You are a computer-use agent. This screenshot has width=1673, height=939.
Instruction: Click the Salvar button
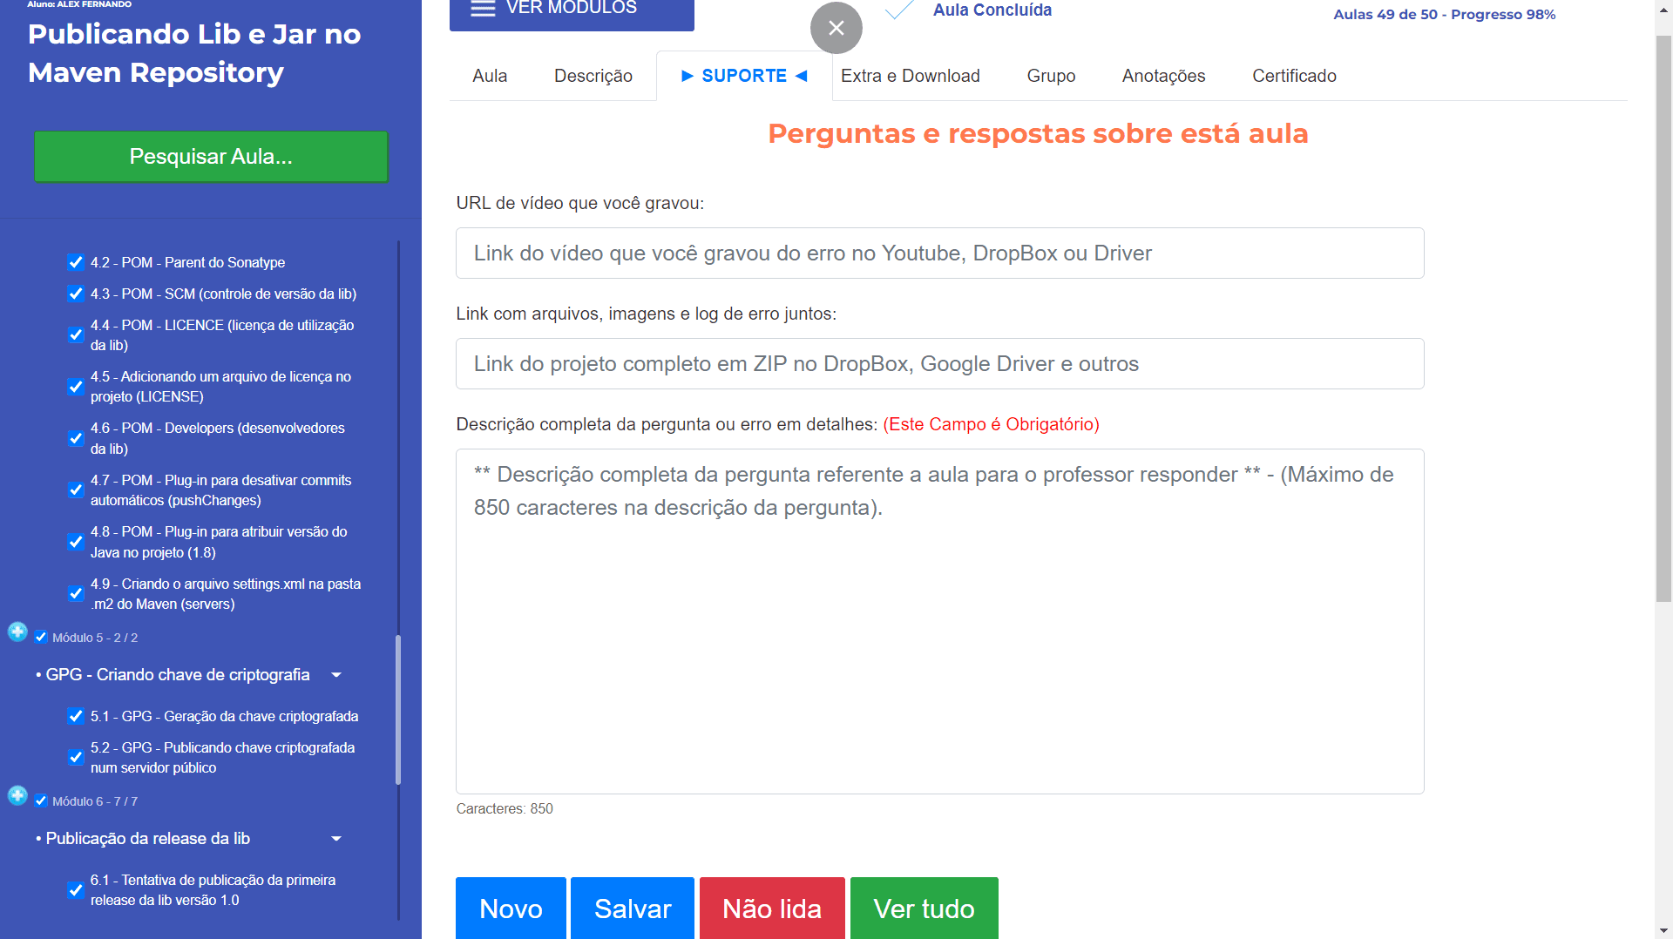point(633,908)
